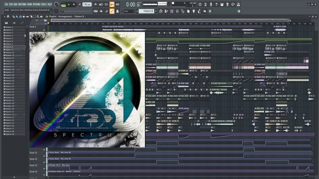Open the playlist view icon
The width and height of the screenshot is (319, 179).
tap(161, 11)
